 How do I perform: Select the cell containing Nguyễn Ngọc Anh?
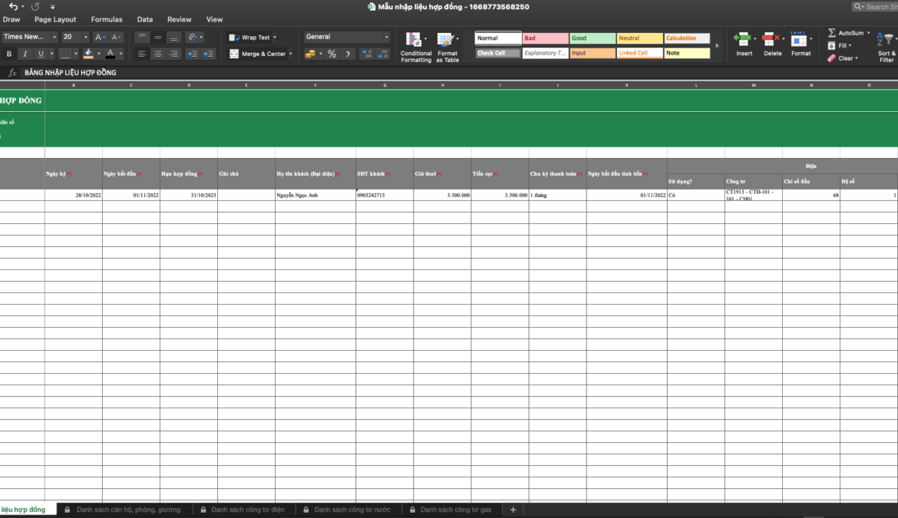pos(315,196)
